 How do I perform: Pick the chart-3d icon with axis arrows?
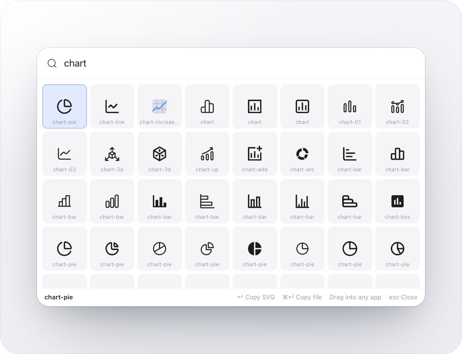[112, 154]
